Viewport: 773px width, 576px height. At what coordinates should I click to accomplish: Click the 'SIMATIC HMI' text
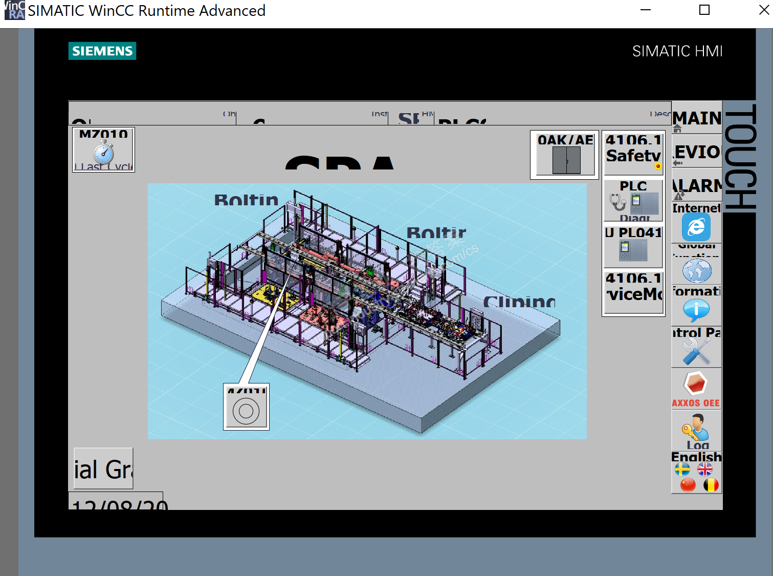tap(677, 51)
